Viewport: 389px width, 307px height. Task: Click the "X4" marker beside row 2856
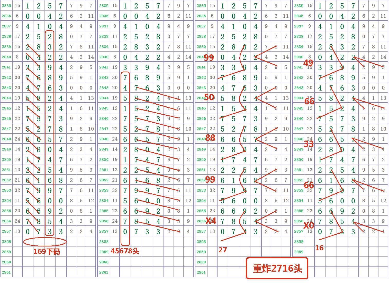tap(211, 221)
